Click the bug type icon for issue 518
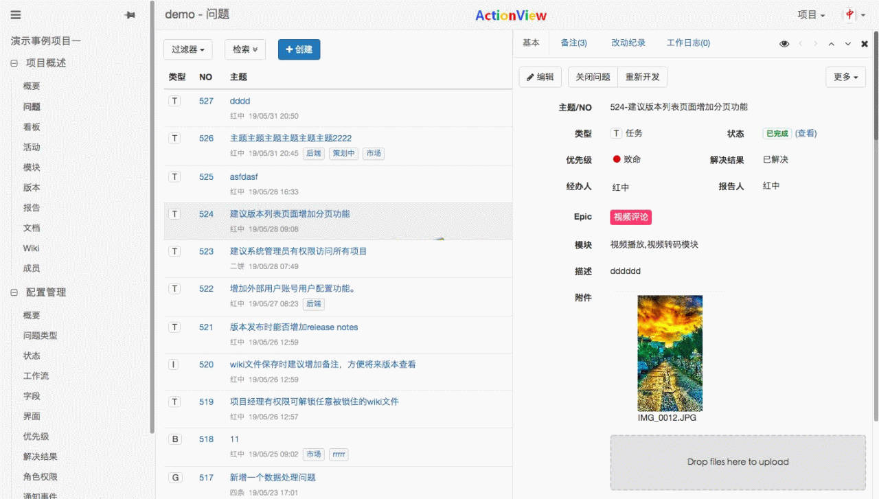This screenshot has height=499, width=879. click(174, 439)
